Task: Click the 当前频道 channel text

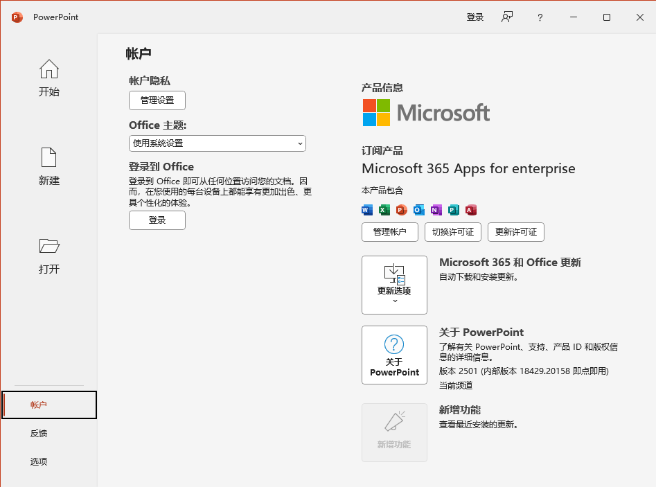Action: click(456, 385)
